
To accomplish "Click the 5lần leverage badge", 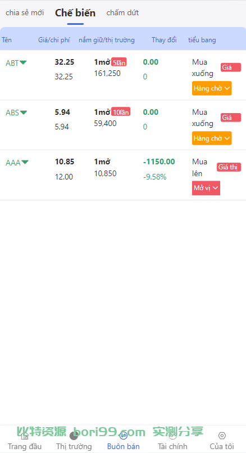I will 119,62.
